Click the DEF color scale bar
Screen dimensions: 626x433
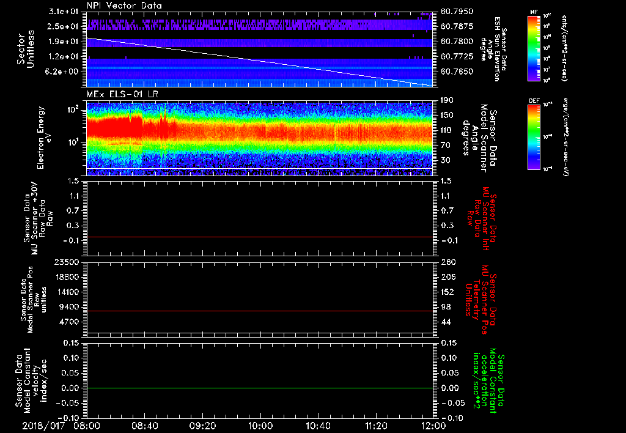click(533, 136)
